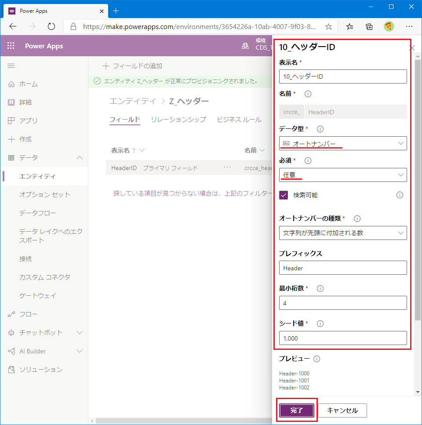
Task: Click the ホーム home icon
Action: click(11, 84)
